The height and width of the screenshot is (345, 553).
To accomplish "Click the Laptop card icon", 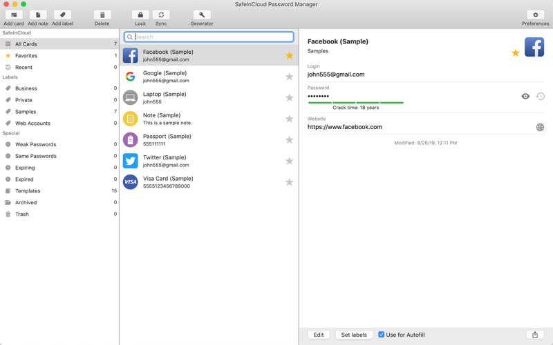I will 131,97.
